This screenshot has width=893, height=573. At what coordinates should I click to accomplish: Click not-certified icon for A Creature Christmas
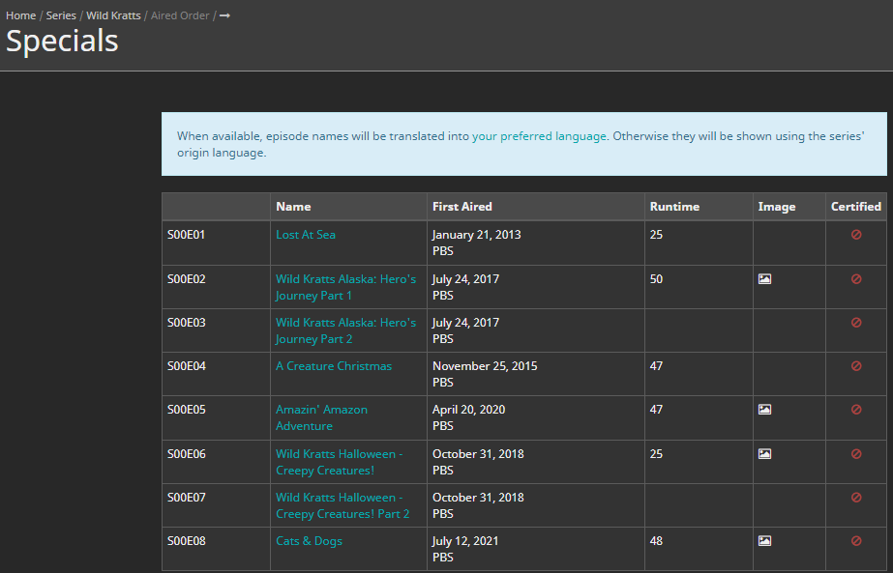(x=856, y=366)
